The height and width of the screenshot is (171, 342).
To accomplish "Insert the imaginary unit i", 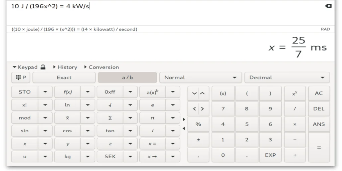I will coord(152,131).
